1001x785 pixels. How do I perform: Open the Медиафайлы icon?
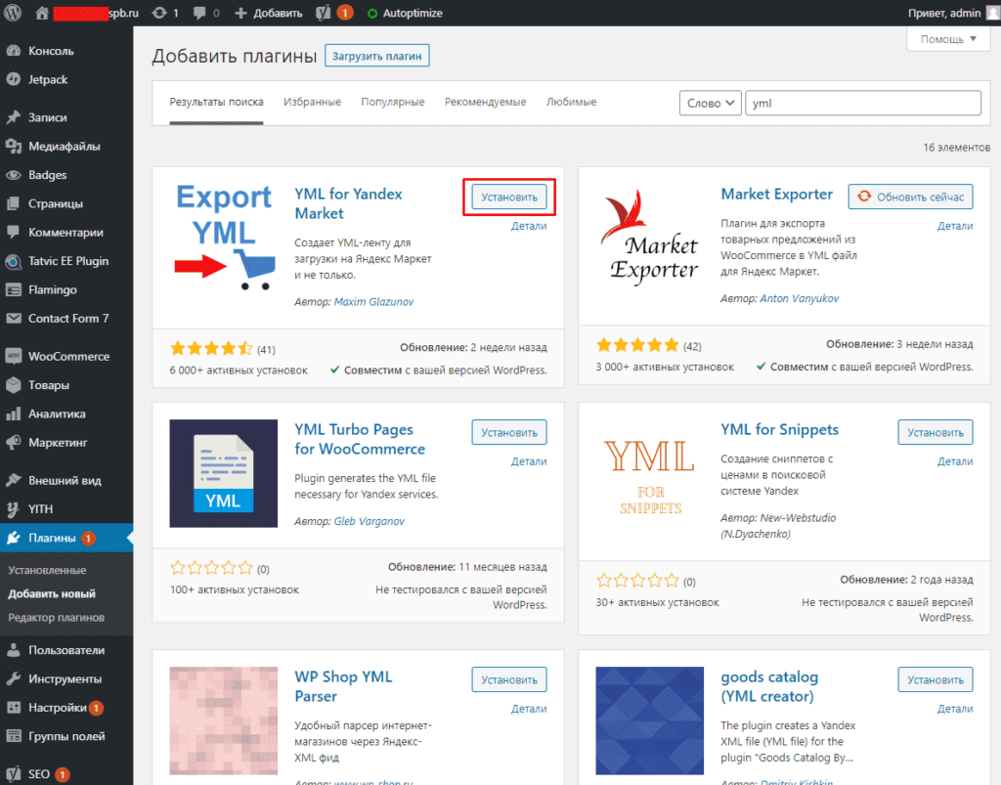coord(14,147)
